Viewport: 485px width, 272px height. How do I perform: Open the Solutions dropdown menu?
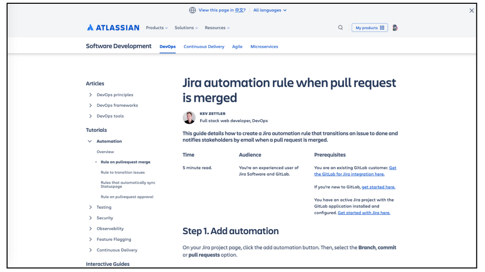(x=186, y=28)
